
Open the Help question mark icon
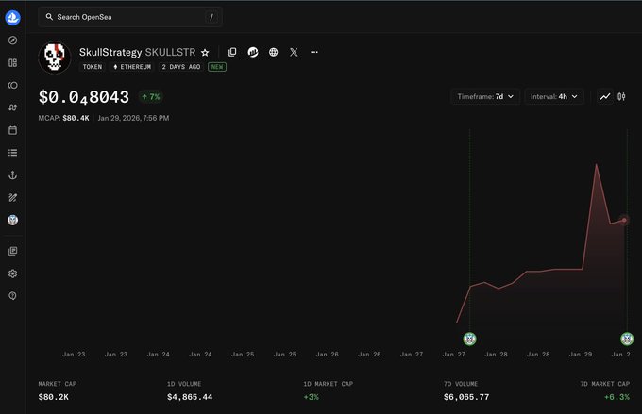pos(12,296)
